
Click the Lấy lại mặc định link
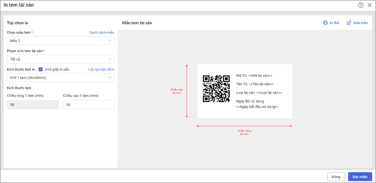[101, 69]
